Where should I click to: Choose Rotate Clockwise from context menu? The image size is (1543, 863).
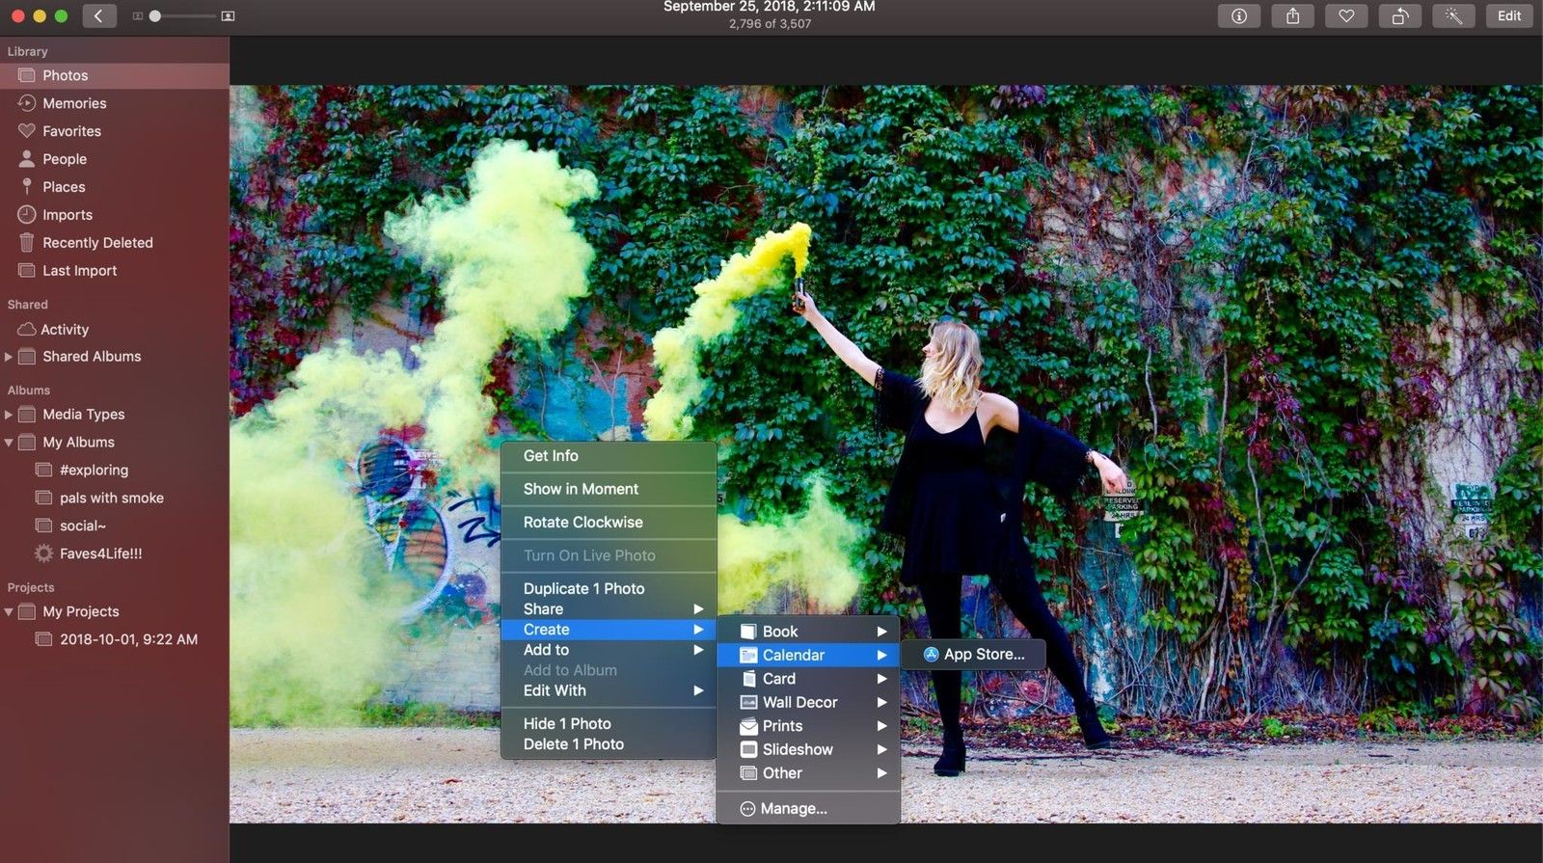[x=582, y=523]
